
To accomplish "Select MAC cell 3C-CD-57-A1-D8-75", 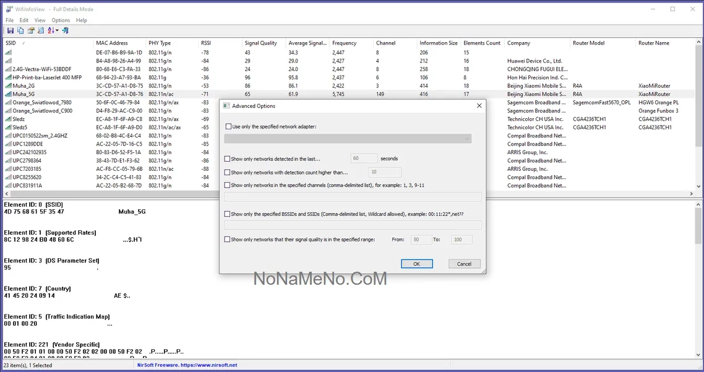I will (119, 86).
